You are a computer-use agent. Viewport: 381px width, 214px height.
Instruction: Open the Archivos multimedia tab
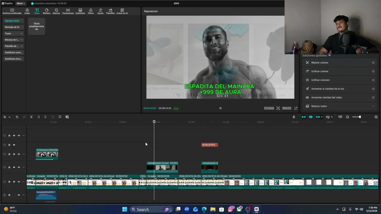pyautogui.click(x=12, y=11)
